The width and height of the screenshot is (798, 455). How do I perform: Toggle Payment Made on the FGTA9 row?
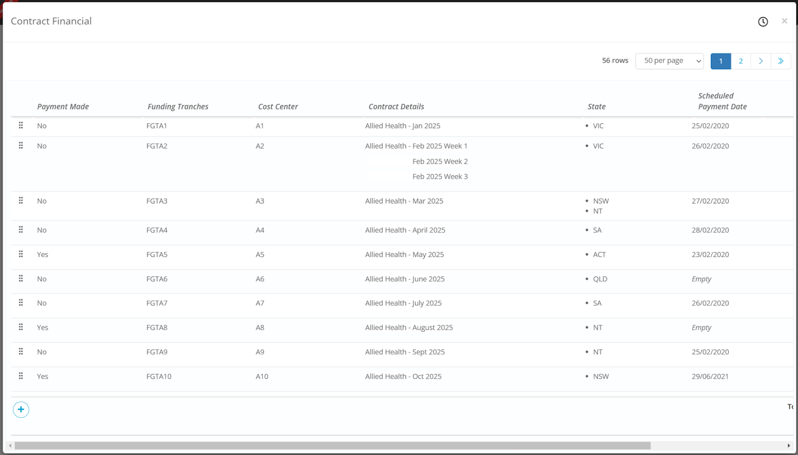pyautogui.click(x=41, y=351)
